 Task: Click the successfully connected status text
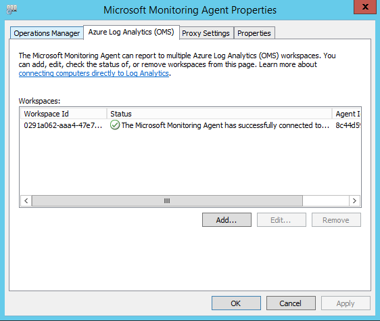[x=225, y=125]
